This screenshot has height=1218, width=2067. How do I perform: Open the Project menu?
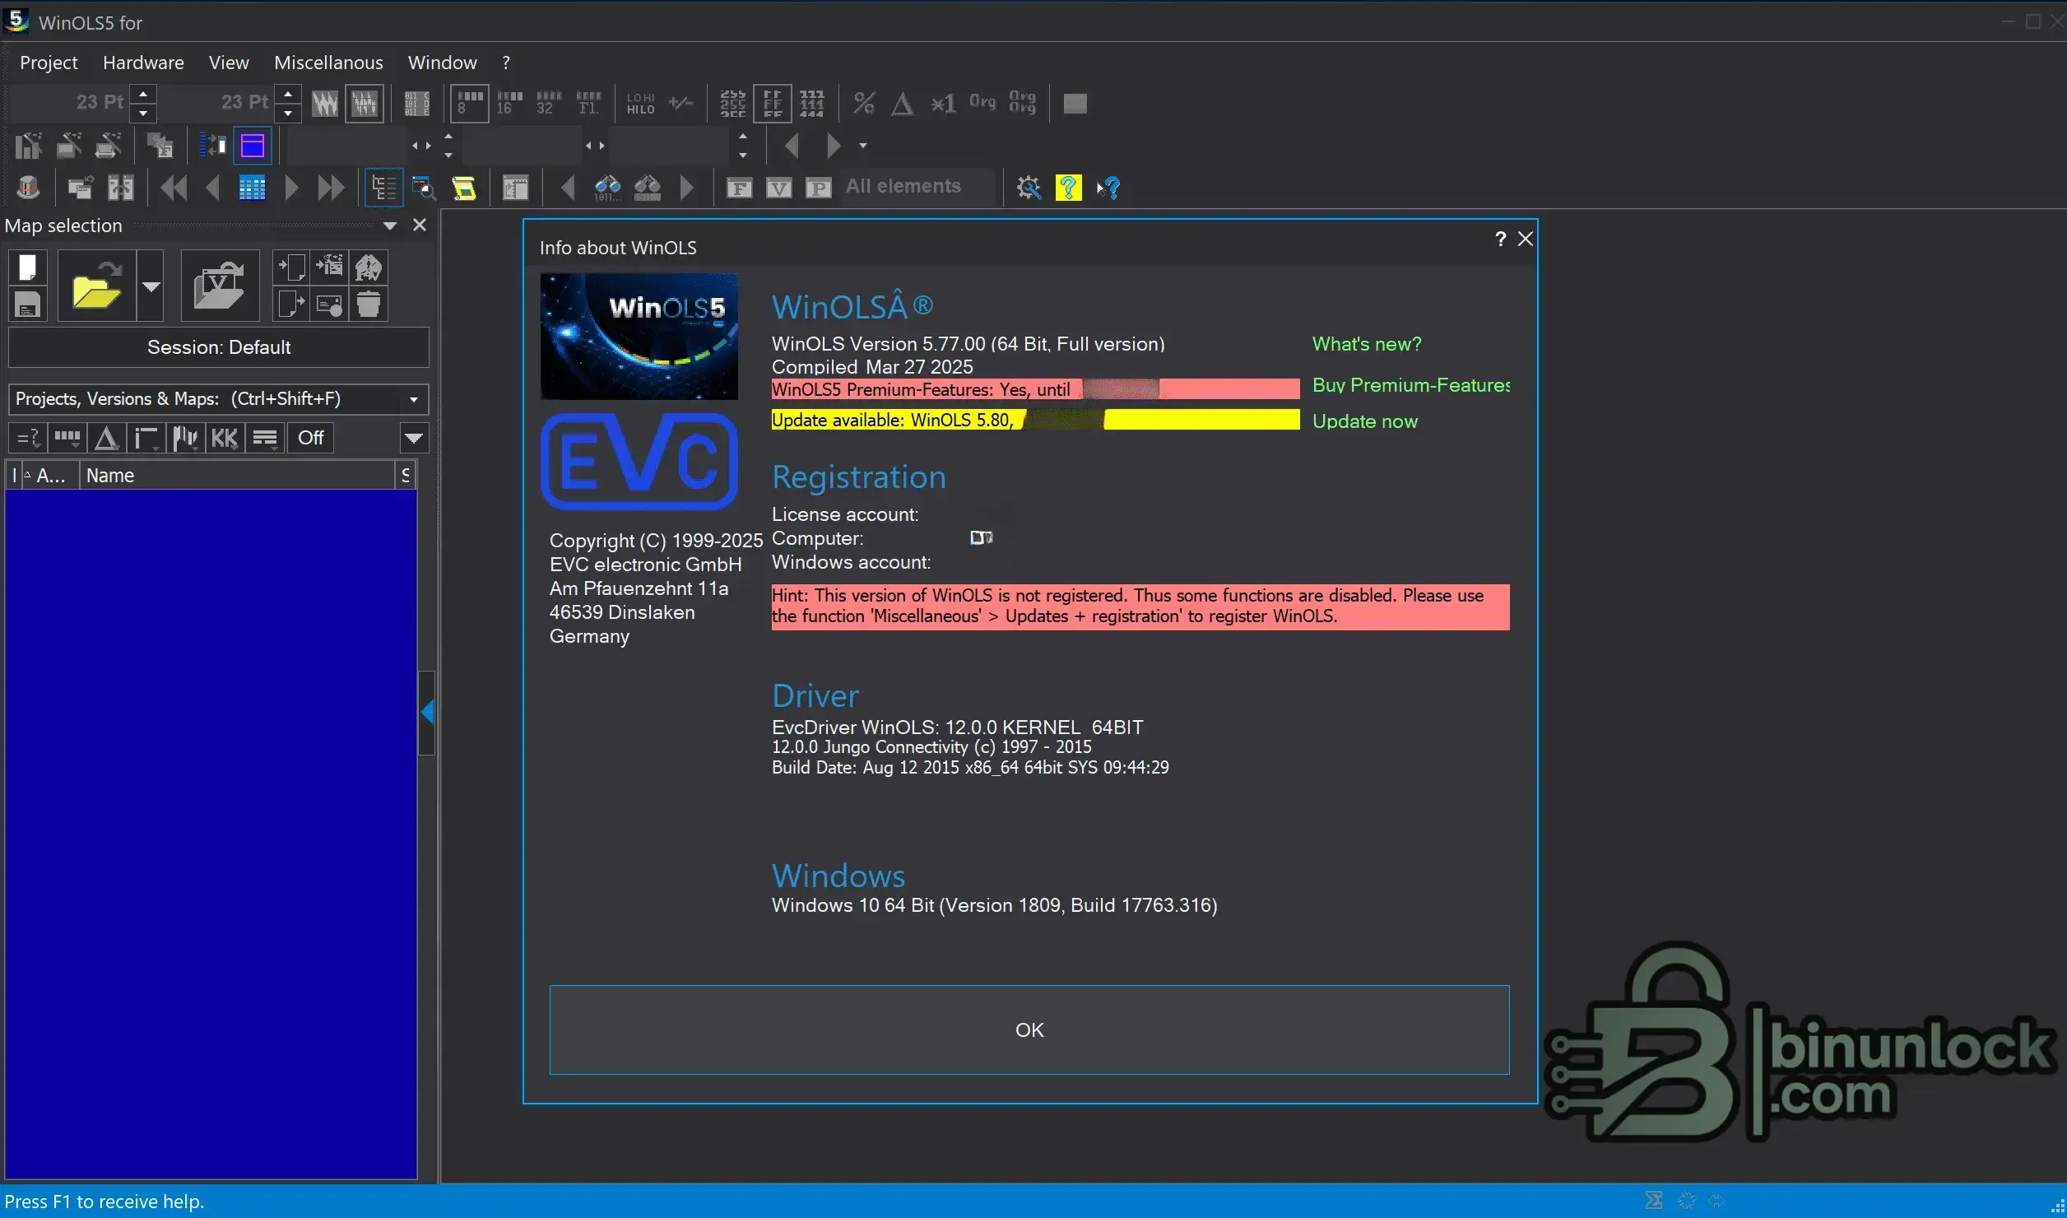point(49,63)
